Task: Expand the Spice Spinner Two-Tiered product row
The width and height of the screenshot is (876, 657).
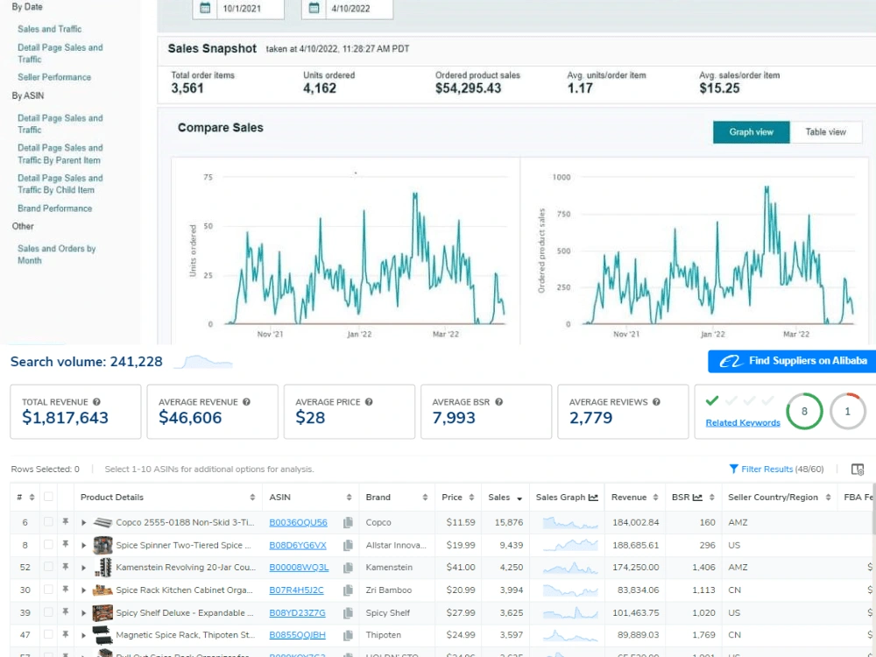Action: [x=84, y=545]
